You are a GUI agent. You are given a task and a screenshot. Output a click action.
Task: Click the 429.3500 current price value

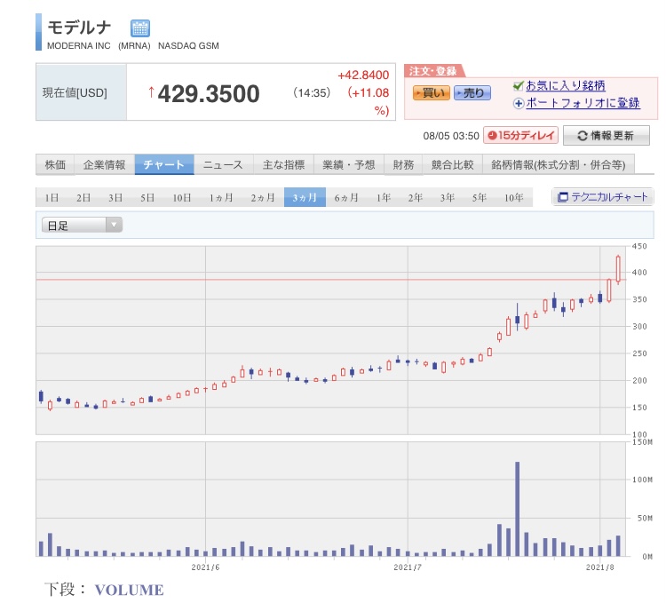209,93
